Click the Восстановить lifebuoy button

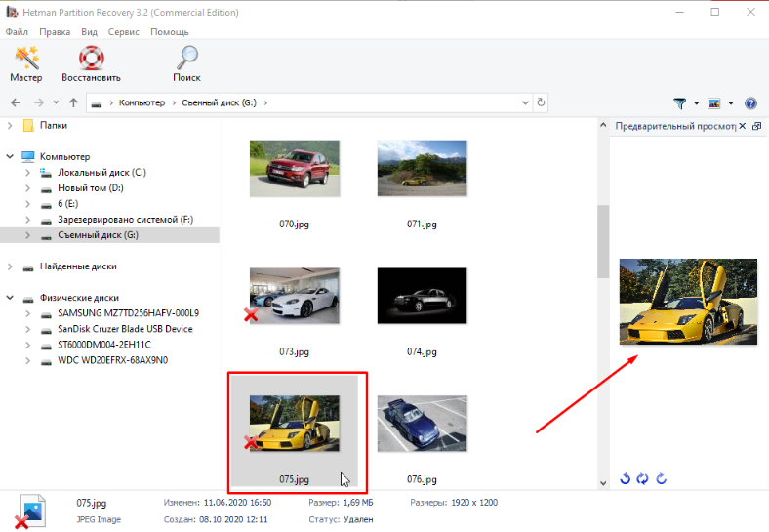click(x=91, y=64)
